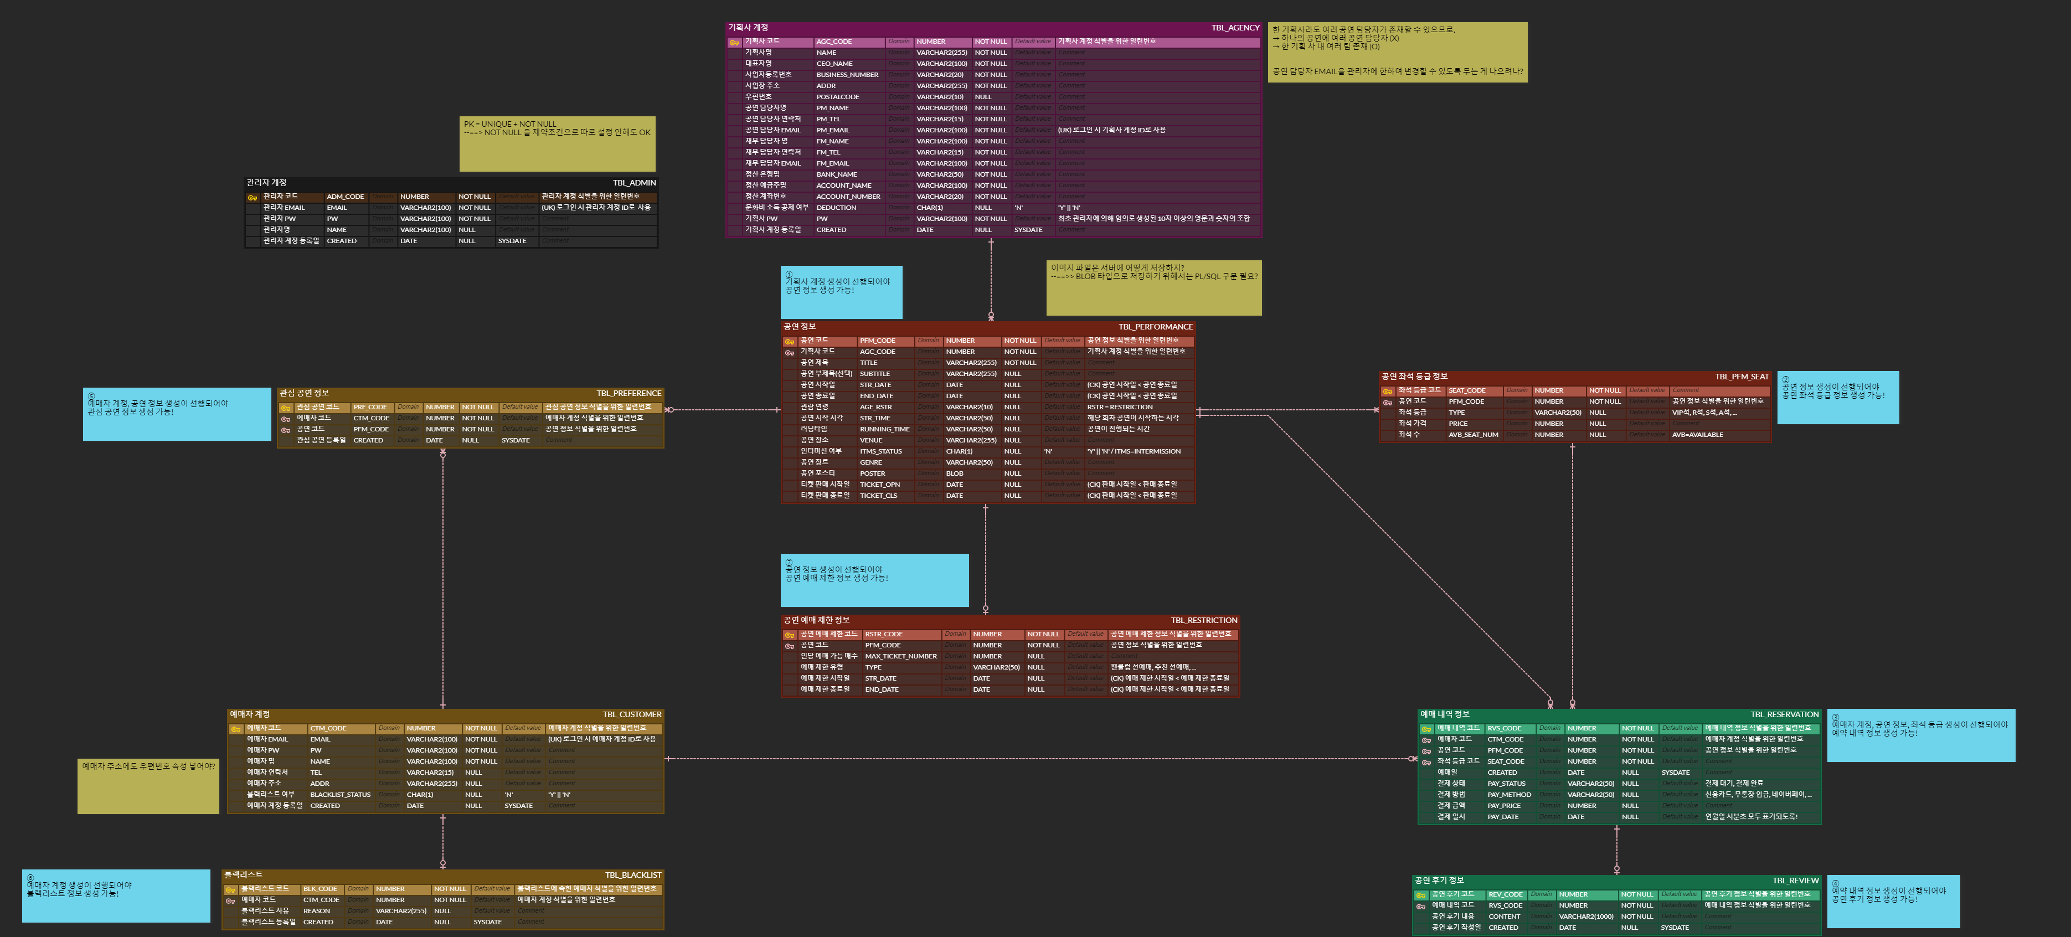Image resolution: width=2071 pixels, height=937 pixels.
Task: Click the CTM_CODE key icon in TBL_CUSTOMER
Action: pos(235,729)
